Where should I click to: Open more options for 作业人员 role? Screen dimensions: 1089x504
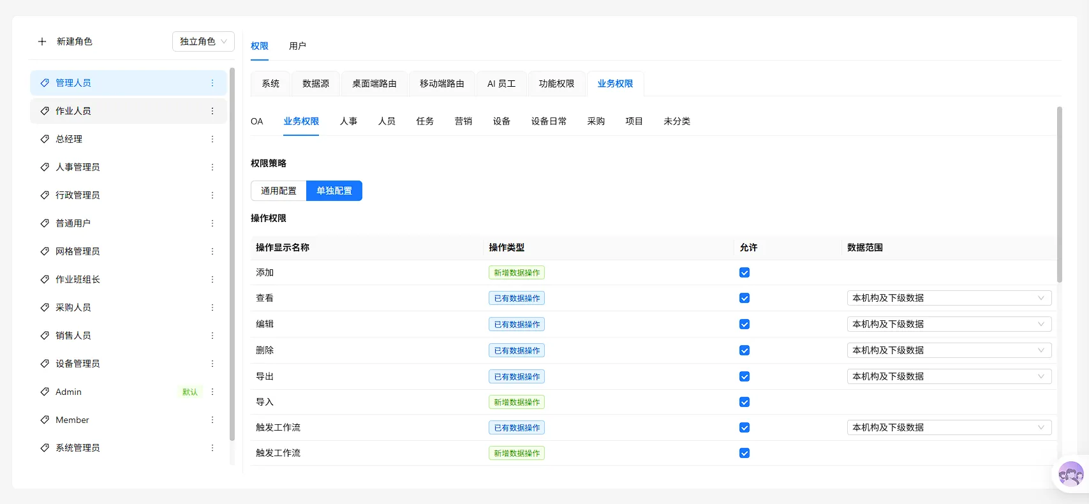(x=212, y=111)
